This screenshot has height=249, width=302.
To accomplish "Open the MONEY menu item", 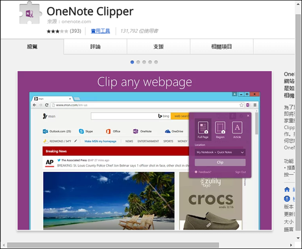I will pos(183,141).
